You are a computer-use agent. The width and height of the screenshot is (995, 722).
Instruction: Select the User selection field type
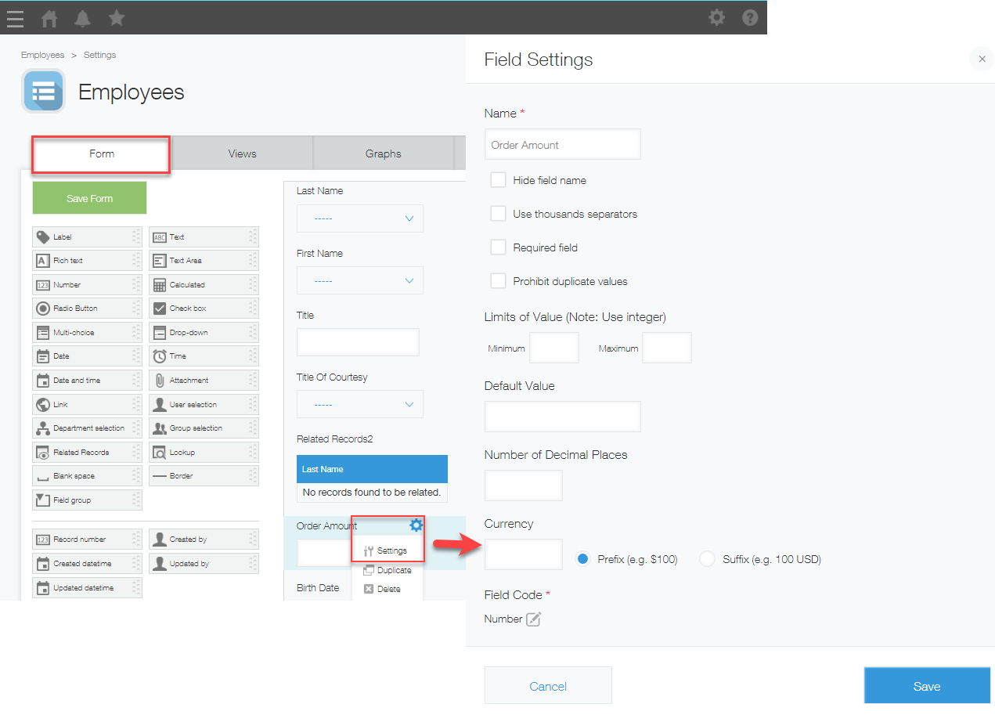pos(204,405)
